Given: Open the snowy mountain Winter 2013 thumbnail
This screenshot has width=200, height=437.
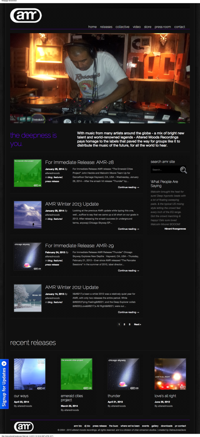Looking at the screenshot, I should [x=28, y=215].
